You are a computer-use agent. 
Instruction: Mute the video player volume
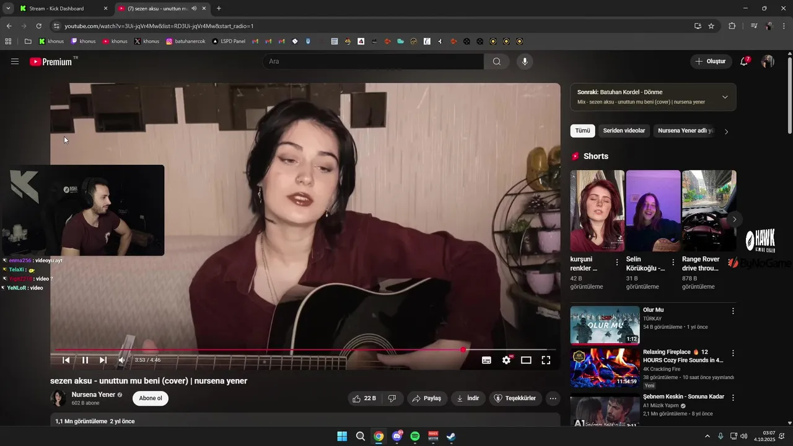click(x=121, y=360)
